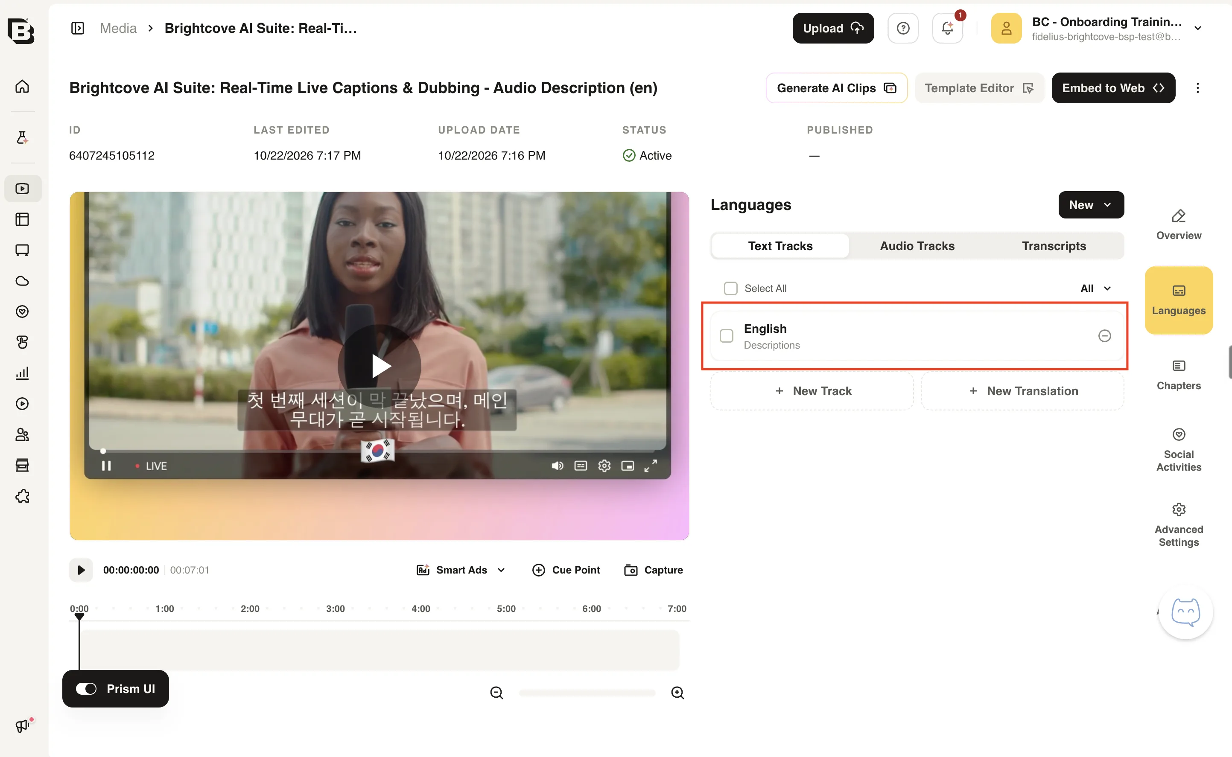The image size is (1232, 757).
Task: Switch to Transcripts tab
Action: 1054,246
